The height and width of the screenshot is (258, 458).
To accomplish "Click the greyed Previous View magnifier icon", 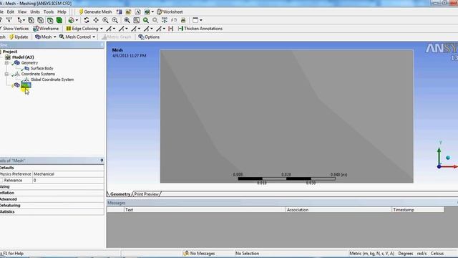I will pos(155,20).
